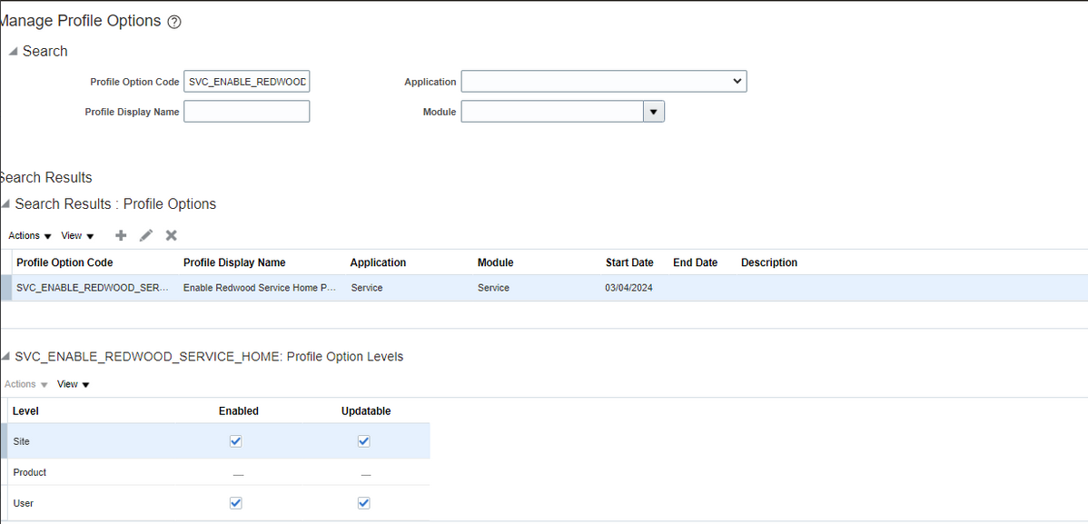Edit selected profile option using pencil icon
This screenshot has height=524, width=1088.
tap(145, 235)
